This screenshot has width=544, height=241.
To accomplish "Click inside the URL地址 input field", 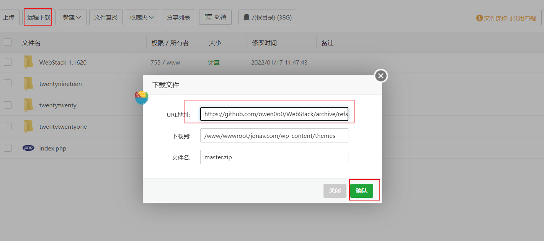I will pyautogui.click(x=274, y=114).
